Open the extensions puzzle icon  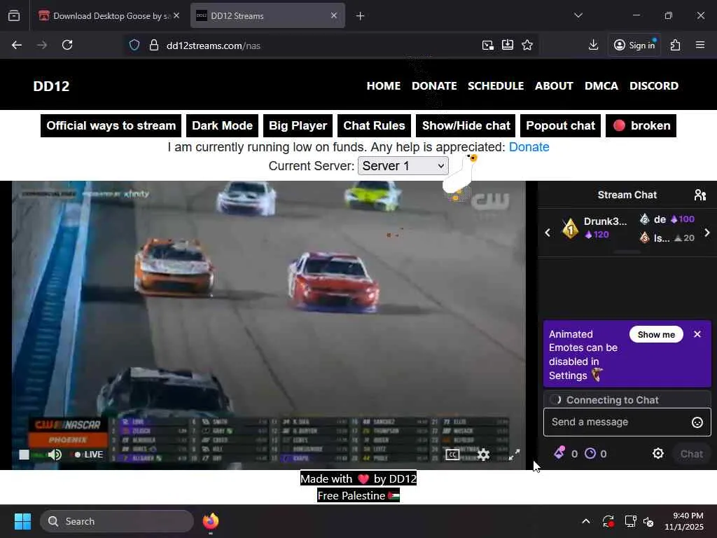tap(676, 45)
